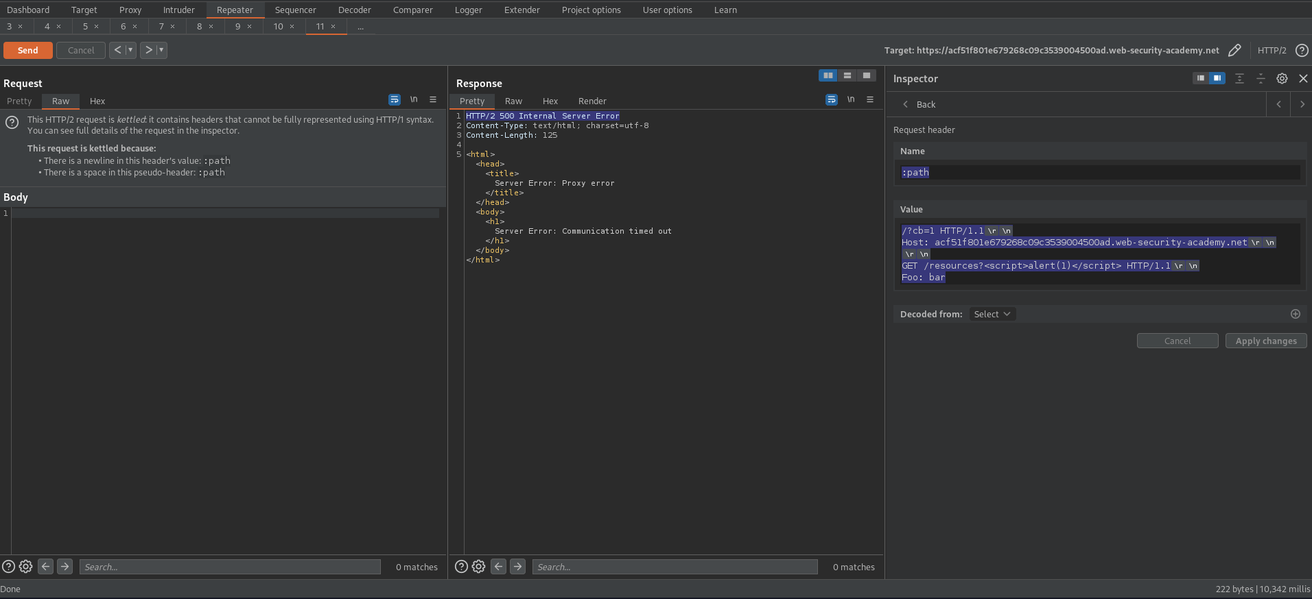Open response pane hamburger menu
This screenshot has height=599, width=1312.
[870, 99]
